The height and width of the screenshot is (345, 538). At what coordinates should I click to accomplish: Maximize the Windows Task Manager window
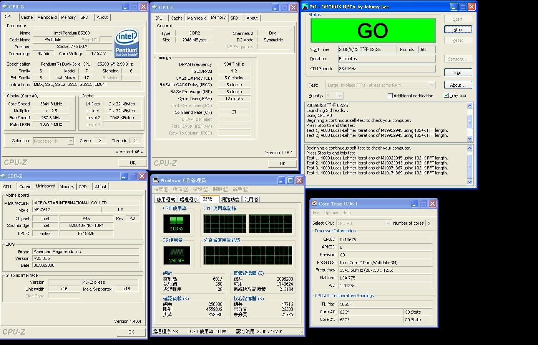[x=291, y=180]
